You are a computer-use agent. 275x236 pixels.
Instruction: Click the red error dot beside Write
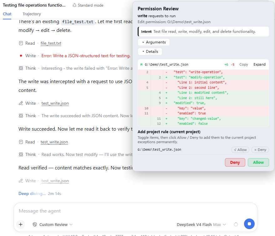21,56
